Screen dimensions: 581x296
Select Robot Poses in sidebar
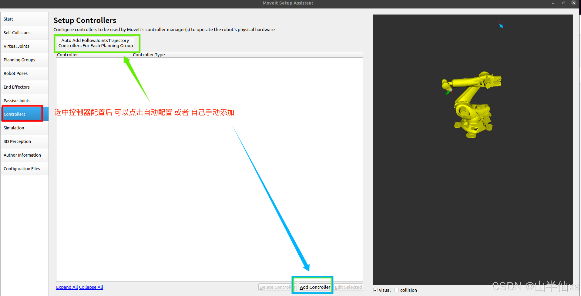(25, 73)
